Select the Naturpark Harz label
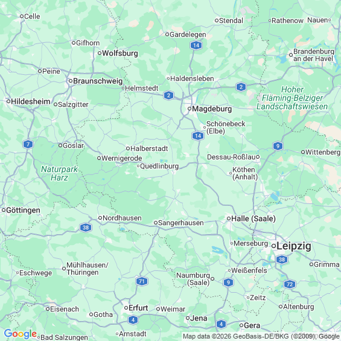 click(59, 173)
